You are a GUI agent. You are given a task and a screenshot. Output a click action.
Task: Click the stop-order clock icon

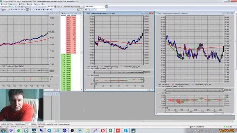point(55,7)
